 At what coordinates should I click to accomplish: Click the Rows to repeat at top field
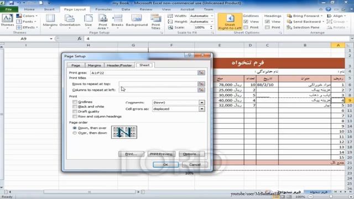point(158,84)
